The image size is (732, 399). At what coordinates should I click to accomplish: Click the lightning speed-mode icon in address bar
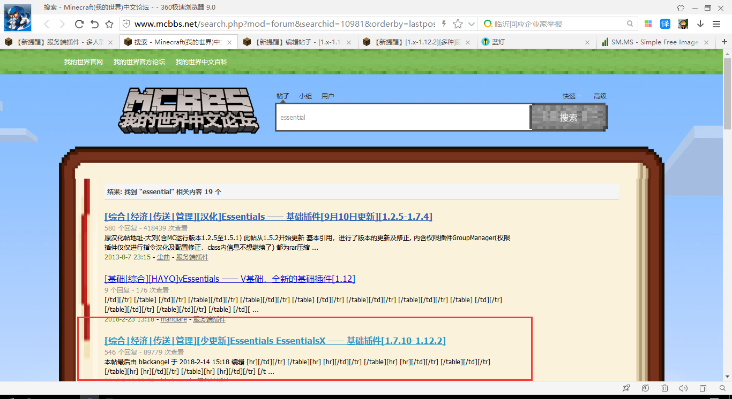[444, 24]
